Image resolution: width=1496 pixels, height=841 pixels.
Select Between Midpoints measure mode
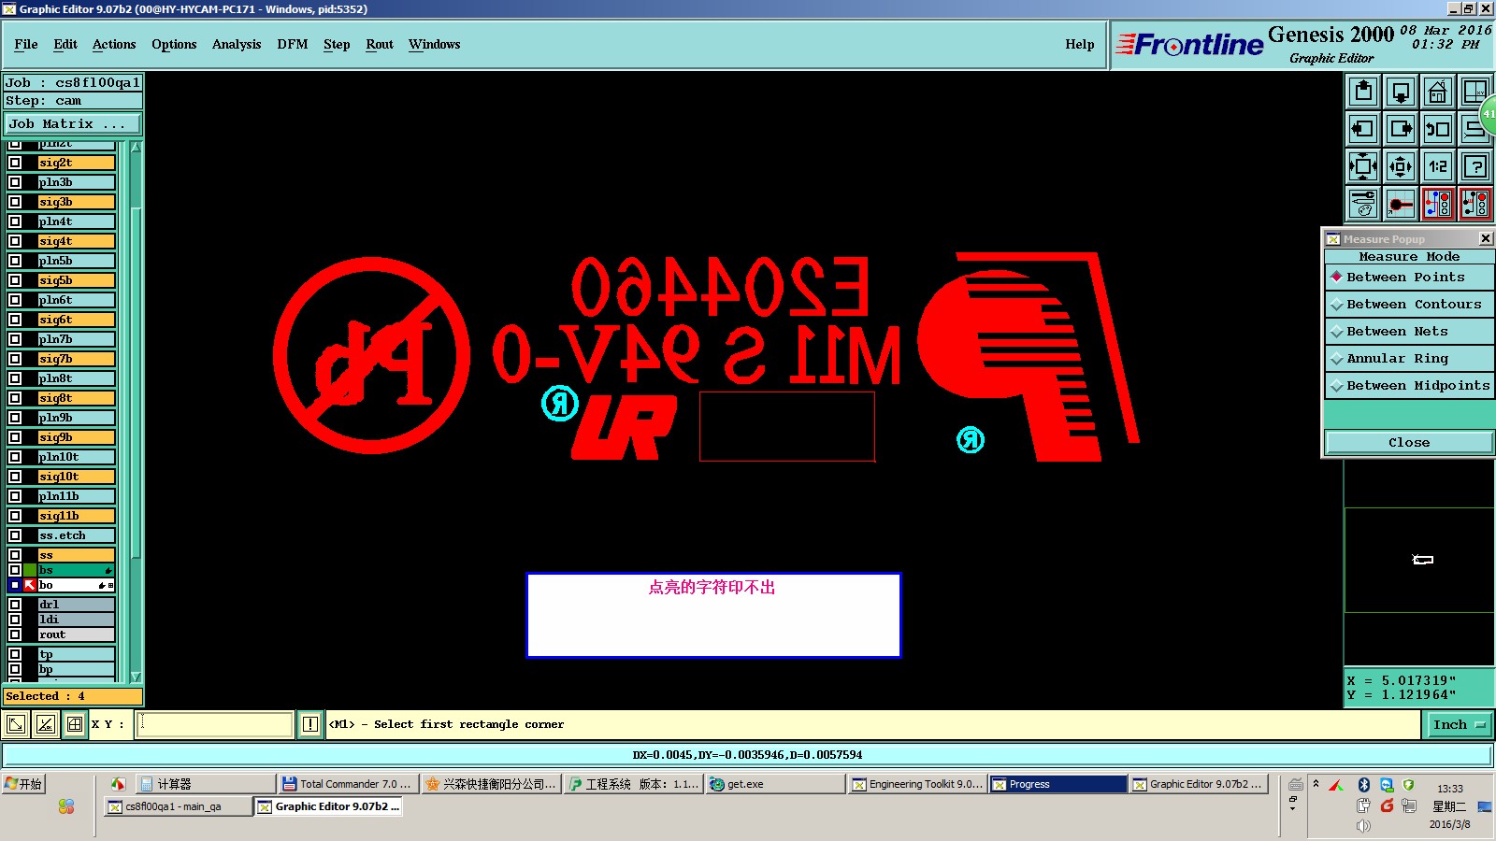1409,386
